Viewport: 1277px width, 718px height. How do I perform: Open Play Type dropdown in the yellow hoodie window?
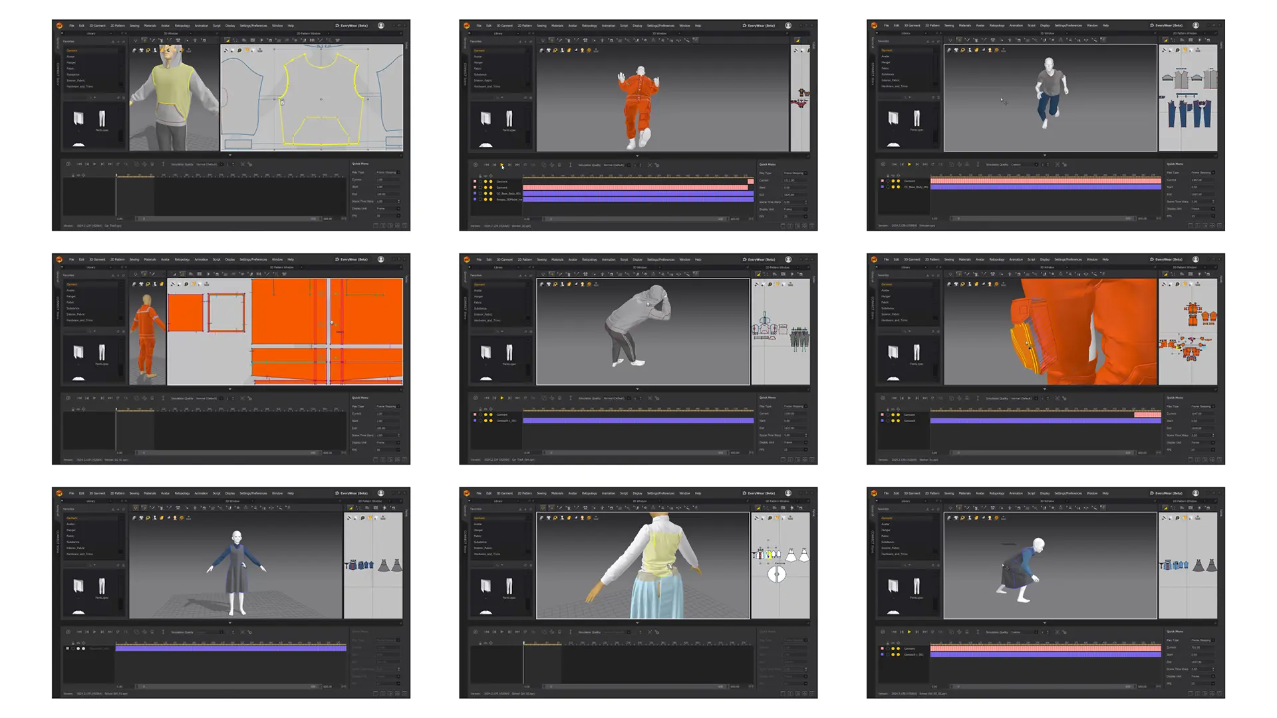(387, 172)
